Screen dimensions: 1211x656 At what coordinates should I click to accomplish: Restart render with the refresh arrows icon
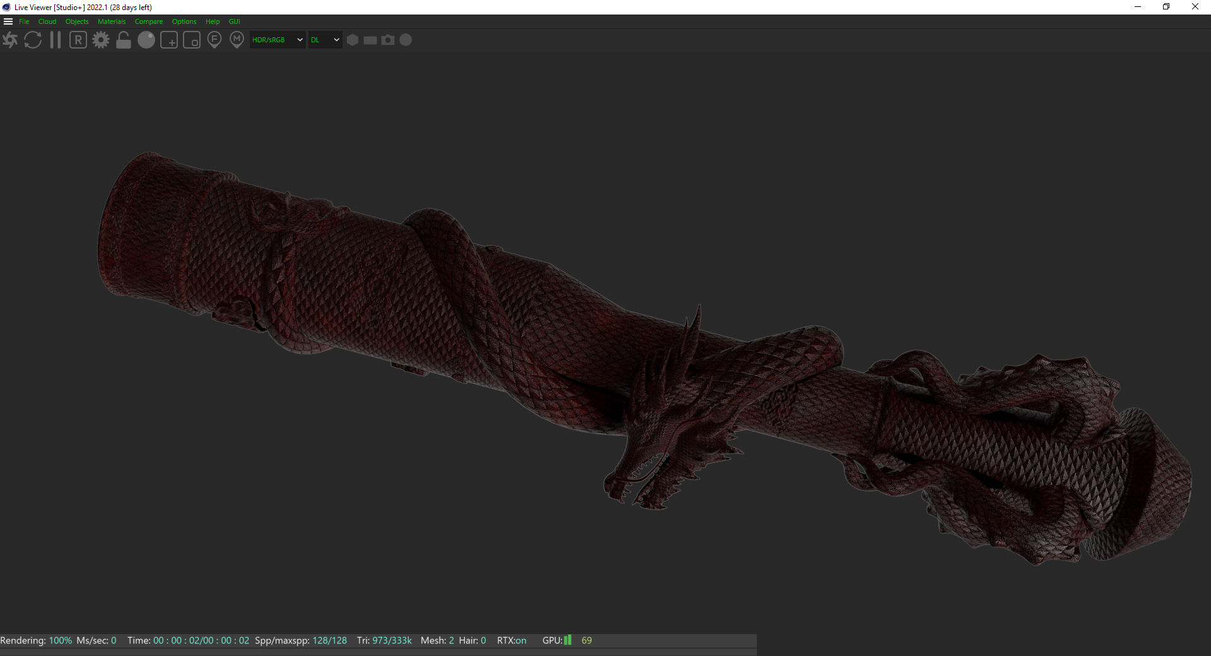[33, 40]
